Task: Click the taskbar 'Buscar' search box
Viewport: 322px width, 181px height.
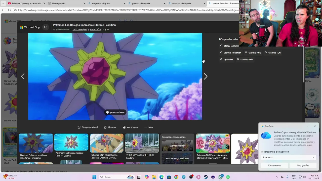Action: tap(116, 177)
